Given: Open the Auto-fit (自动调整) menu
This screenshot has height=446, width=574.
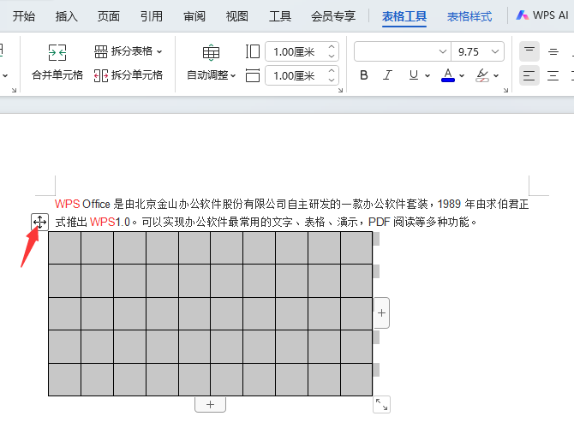Looking at the screenshot, I should [212, 75].
